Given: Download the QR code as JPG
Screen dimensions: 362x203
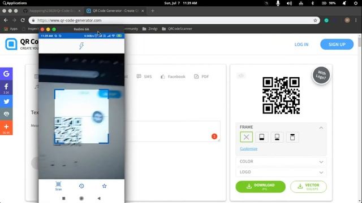Looking at the screenshot, I should coord(260,187).
